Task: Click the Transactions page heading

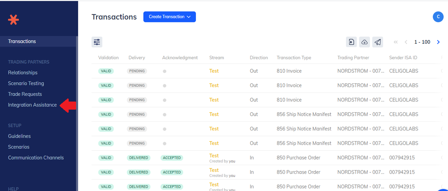Action: pyautogui.click(x=114, y=17)
